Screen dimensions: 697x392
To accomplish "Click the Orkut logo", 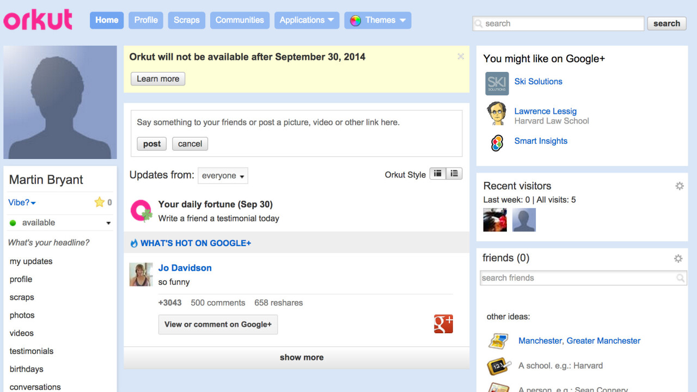I will 38,20.
